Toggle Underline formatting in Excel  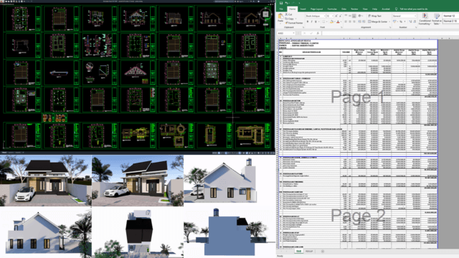(316, 21)
